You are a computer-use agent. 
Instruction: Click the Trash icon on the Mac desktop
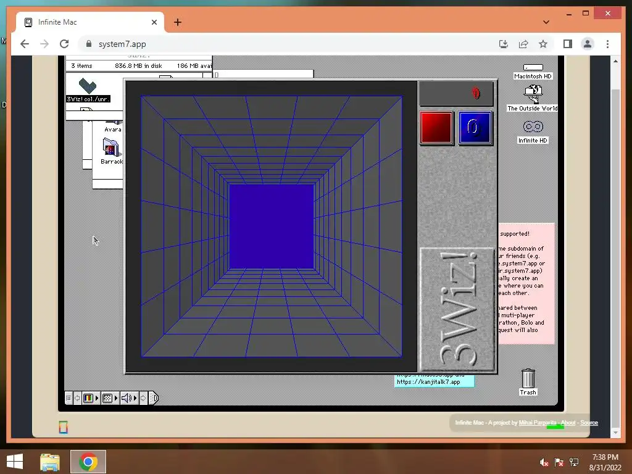[528, 378]
